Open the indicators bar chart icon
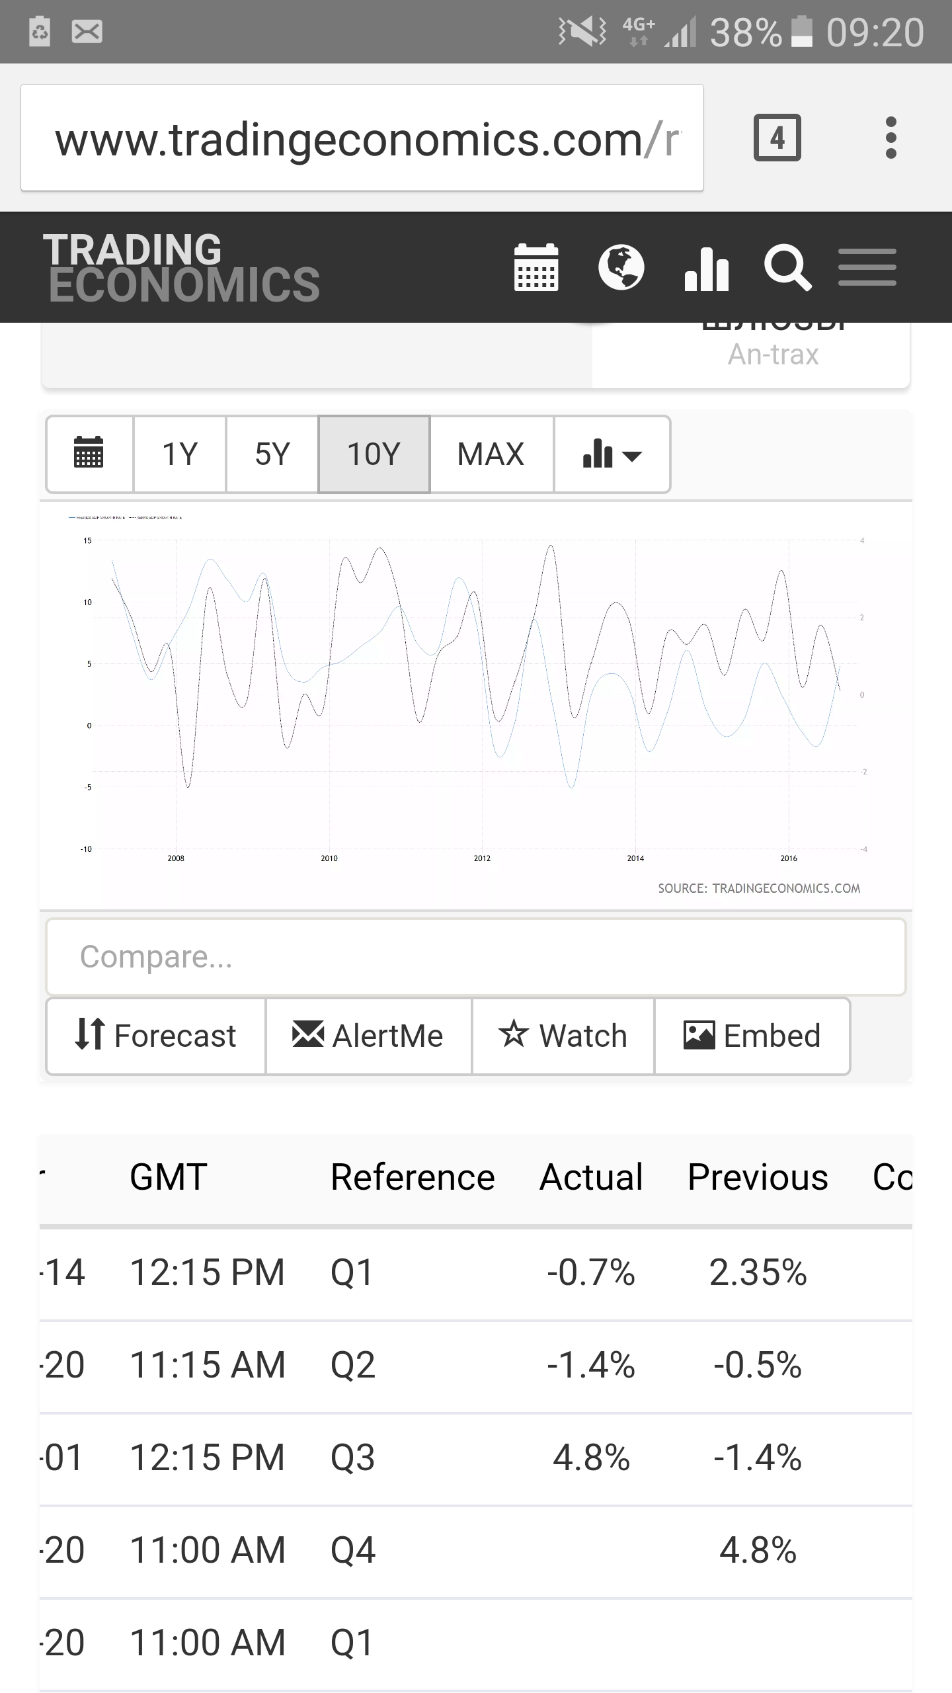 (x=706, y=268)
